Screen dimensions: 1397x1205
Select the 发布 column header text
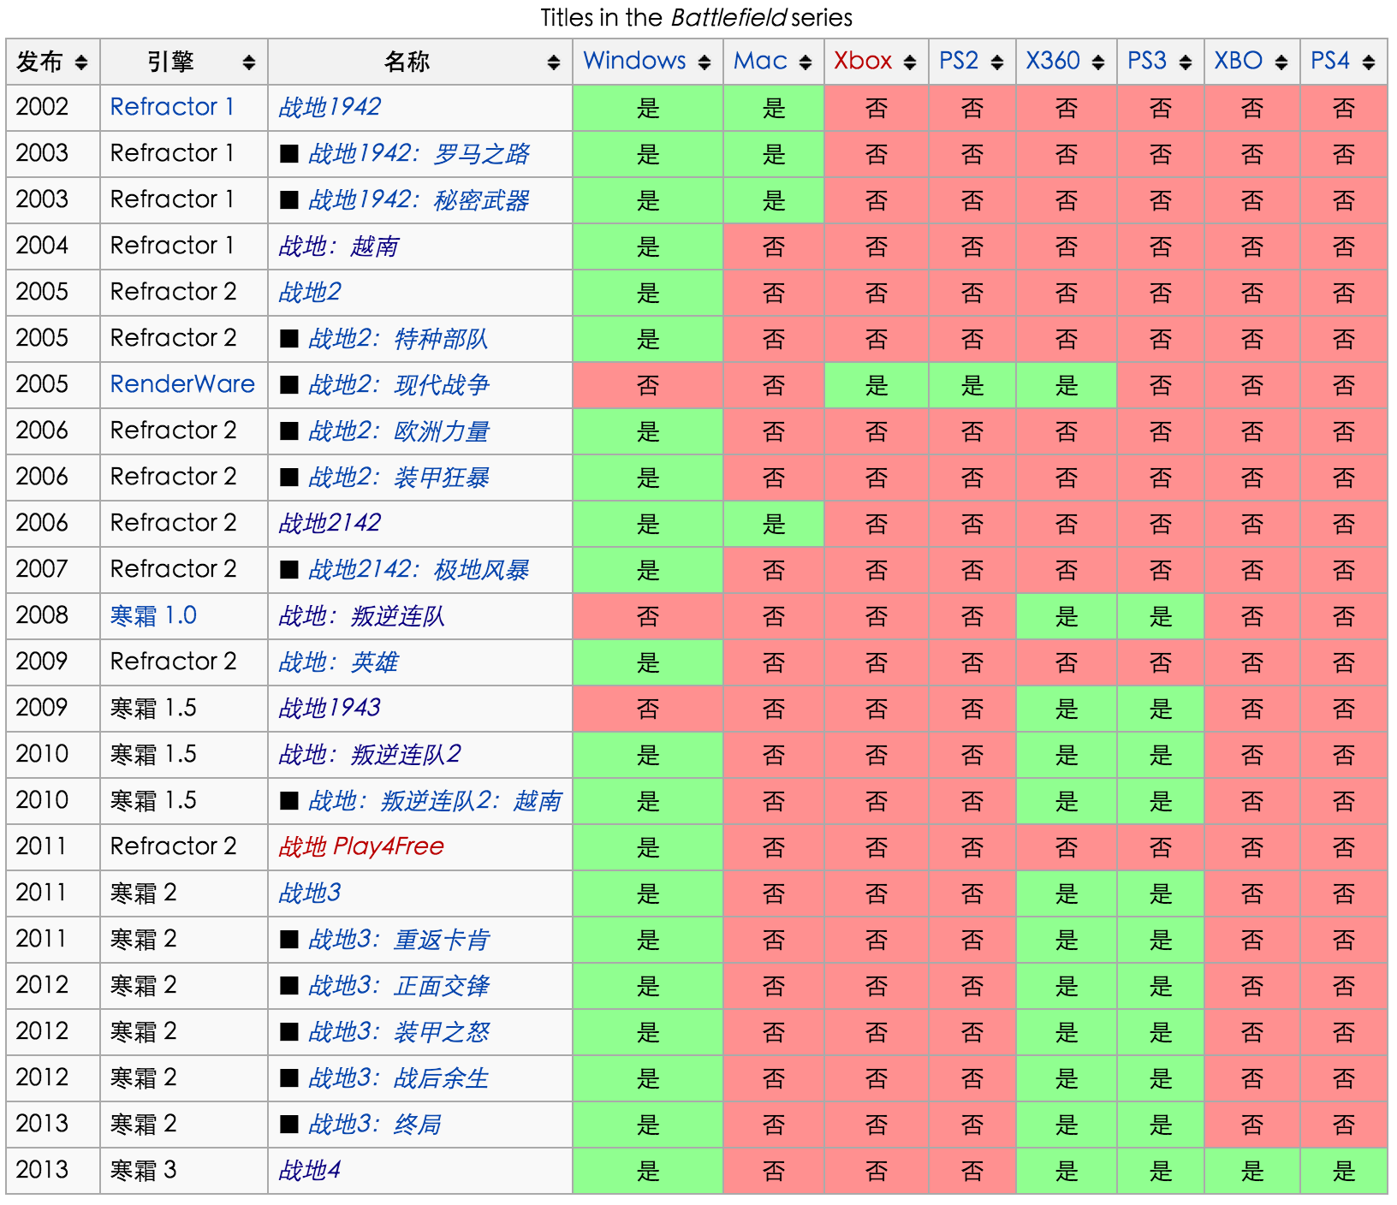coord(39,62)
